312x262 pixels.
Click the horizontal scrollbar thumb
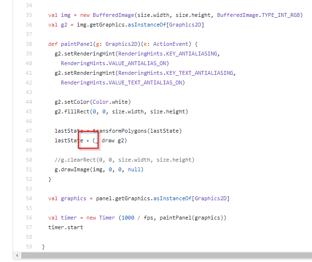coord(167,255)
